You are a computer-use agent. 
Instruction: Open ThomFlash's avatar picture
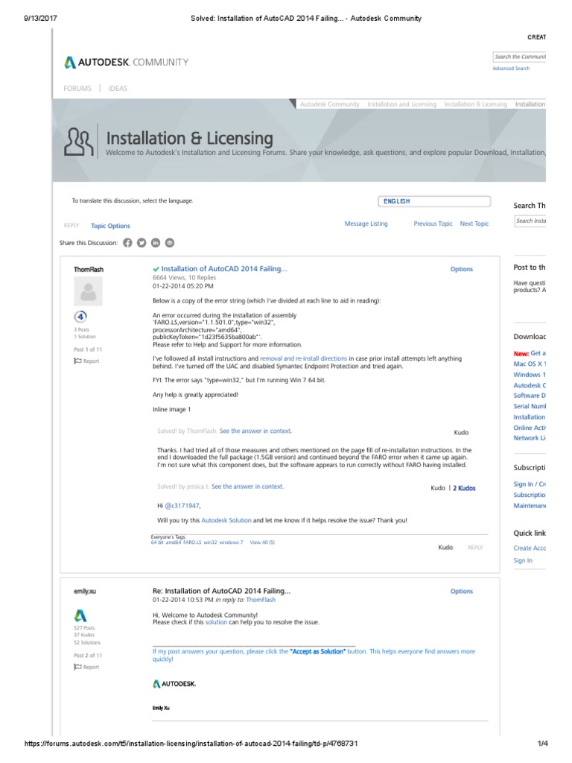88,291
